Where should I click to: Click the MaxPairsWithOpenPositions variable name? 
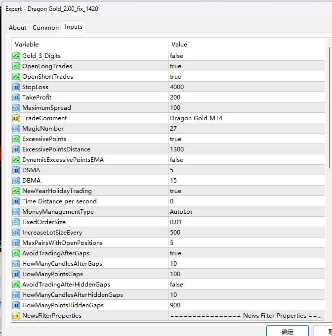click(x=62, y=243)
